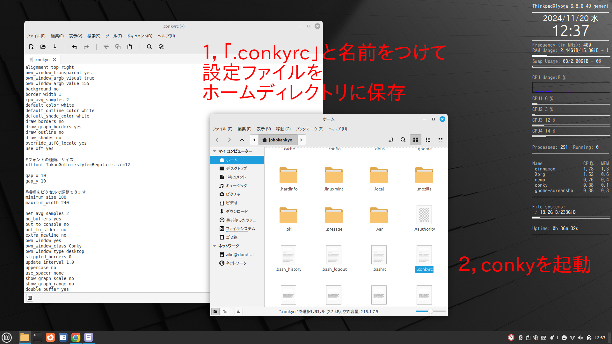The width and height of the screenshot is (612, 344).
Task: Undo the last edit in the editor
Action: click(x=74, y=47)
